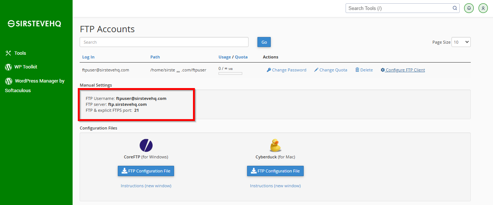
Task: Open WordPress Manager by Softaculous
Action: pyautogui.click(x=34, y=85)
